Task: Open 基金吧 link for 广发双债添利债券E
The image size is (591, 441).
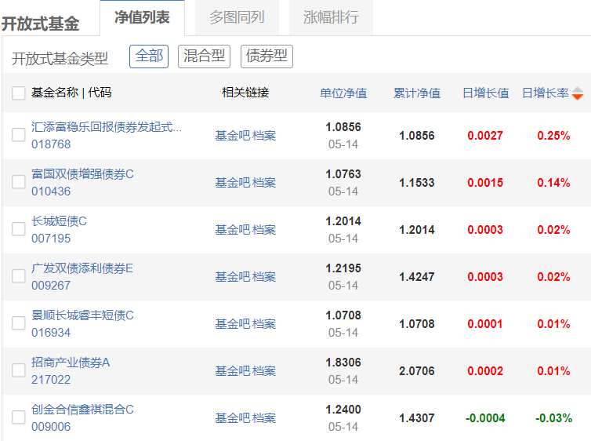Action: coord(233,277)
